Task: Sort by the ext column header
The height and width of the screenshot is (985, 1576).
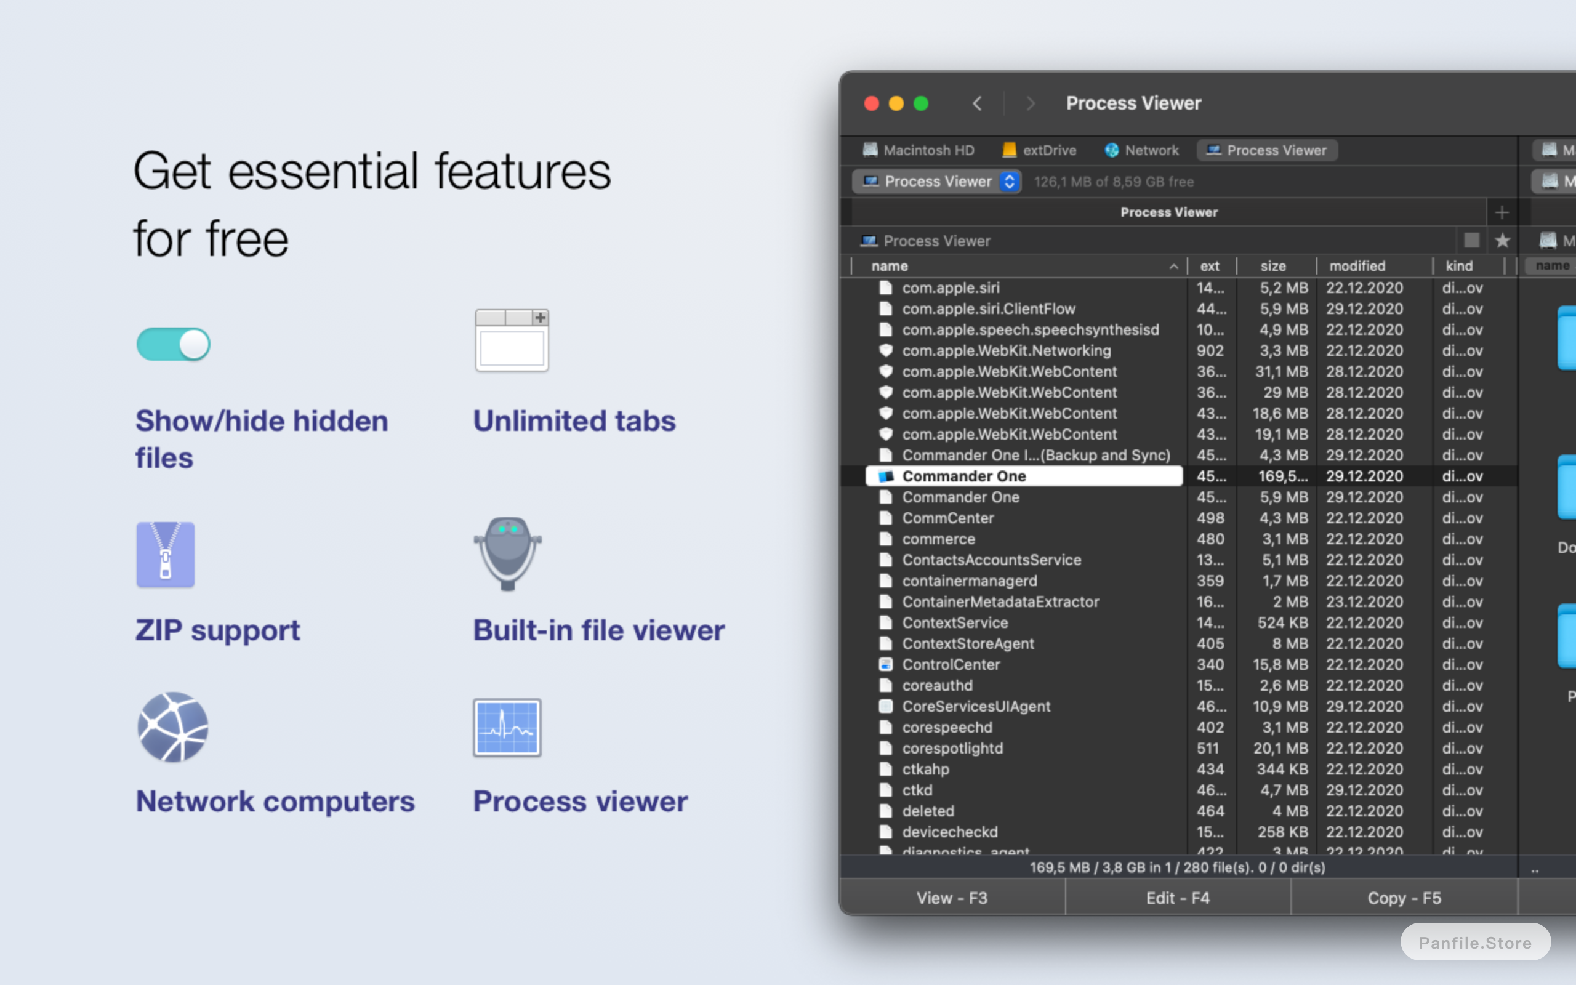Action: point(1210,266)
